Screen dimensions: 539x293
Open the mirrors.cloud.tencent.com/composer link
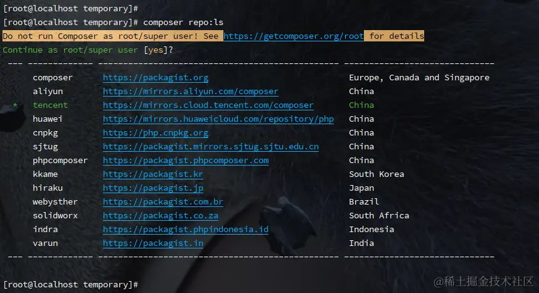208,105
